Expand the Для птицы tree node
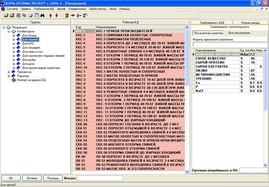The image size is (269, 187). click(14, 35)
